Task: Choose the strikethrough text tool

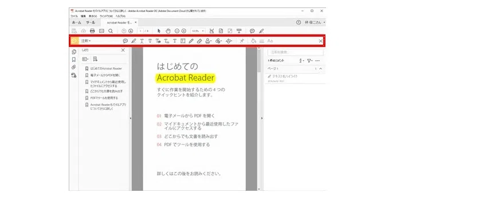Action: coord(150,41)
